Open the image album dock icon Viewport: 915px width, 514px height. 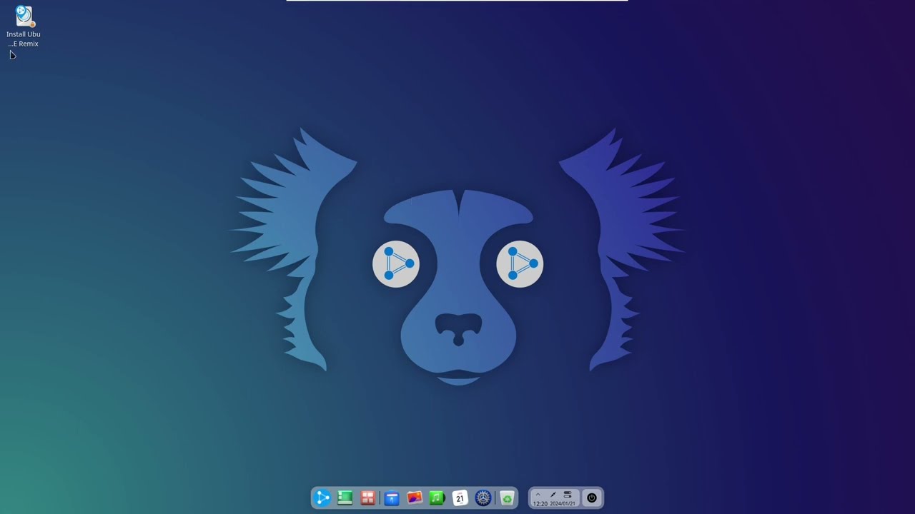point(414,498)
